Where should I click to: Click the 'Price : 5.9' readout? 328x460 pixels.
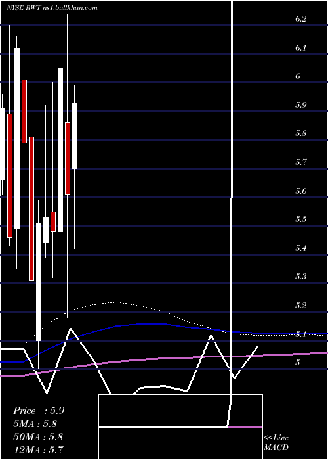[39, 411]
